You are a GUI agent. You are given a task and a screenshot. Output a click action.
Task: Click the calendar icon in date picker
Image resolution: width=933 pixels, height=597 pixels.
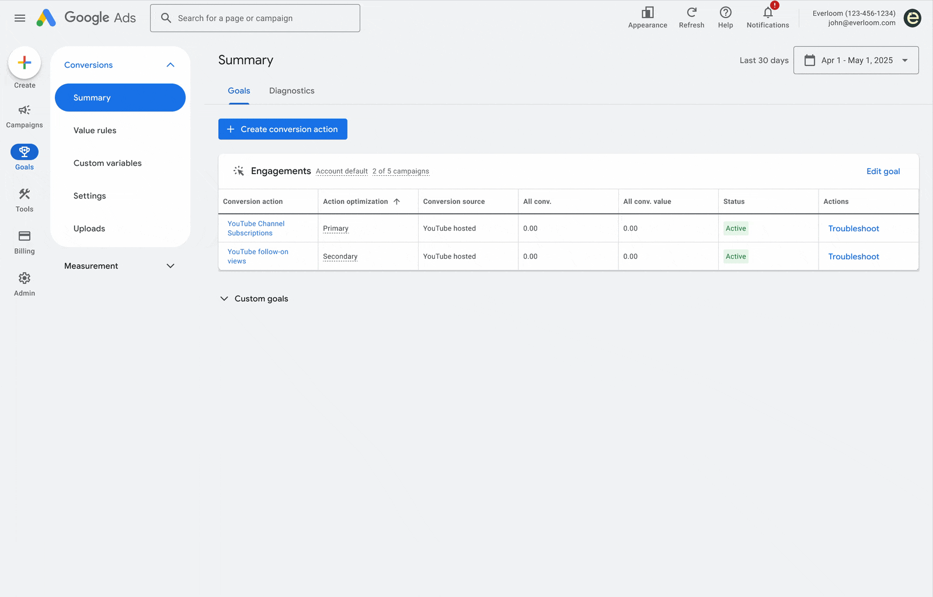[810, 60]
